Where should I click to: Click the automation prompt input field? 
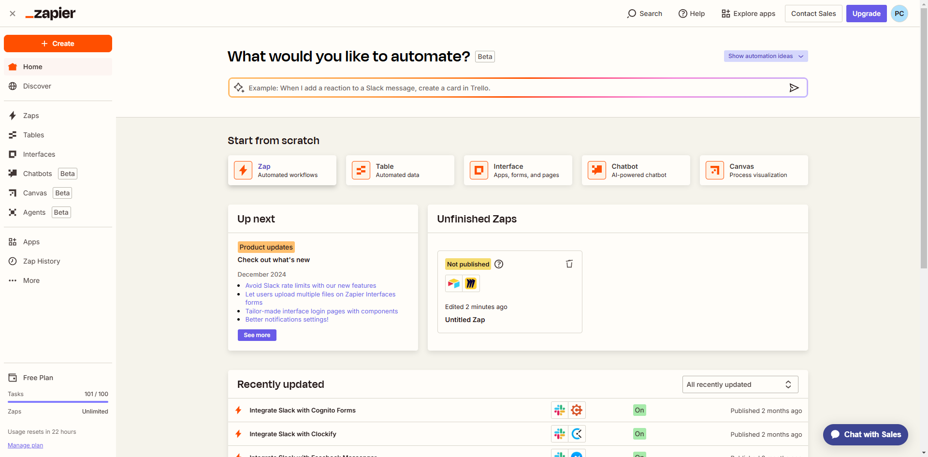512,88
